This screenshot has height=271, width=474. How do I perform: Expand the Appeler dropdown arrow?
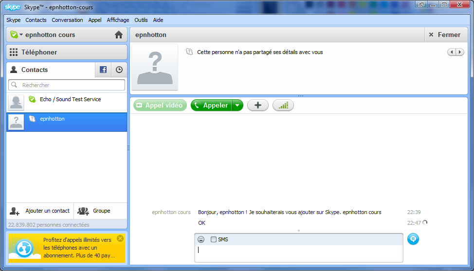[x=237, y=105]
